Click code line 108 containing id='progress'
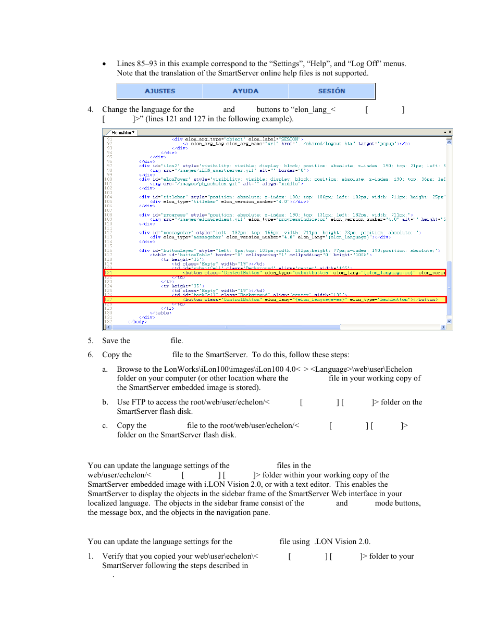The height and width of the screenshot is (643, 497). pyautogui.click(x=276, y=215)
